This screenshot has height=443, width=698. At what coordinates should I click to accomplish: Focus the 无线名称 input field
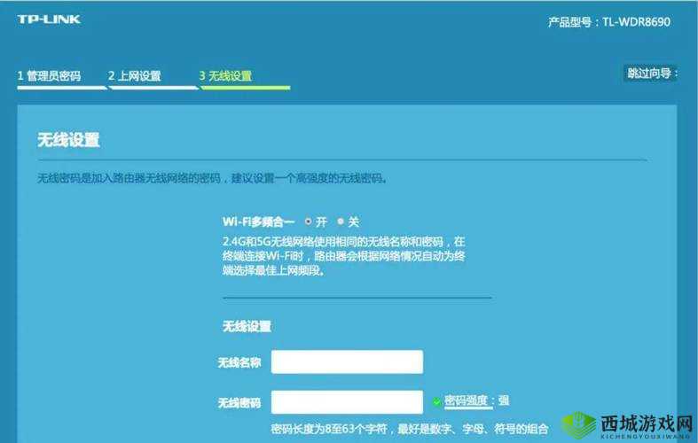347,362
